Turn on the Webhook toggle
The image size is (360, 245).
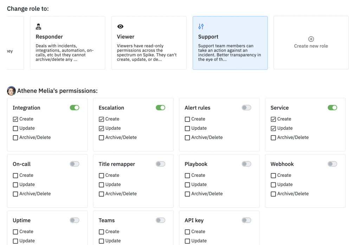[x=332, y=164]
